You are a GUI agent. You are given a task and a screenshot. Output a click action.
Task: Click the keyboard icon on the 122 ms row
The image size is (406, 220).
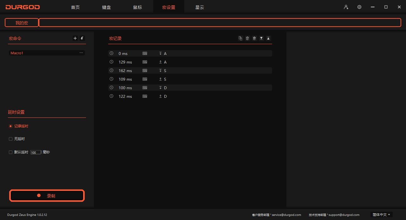click(145, 96)
